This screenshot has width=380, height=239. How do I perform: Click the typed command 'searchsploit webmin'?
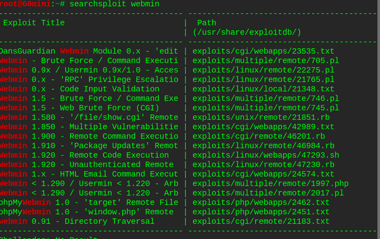[114, 4]
